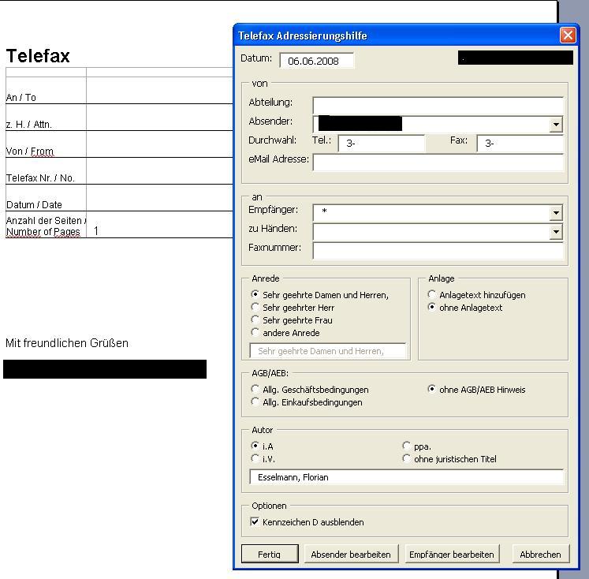Viewport: 589px width, 579px height.
Task: Select 'Anlagetext hinzufügen' option
Action: (431, 295)
